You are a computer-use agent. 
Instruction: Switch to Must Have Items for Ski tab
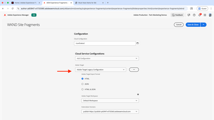click(x=90, y=3)
